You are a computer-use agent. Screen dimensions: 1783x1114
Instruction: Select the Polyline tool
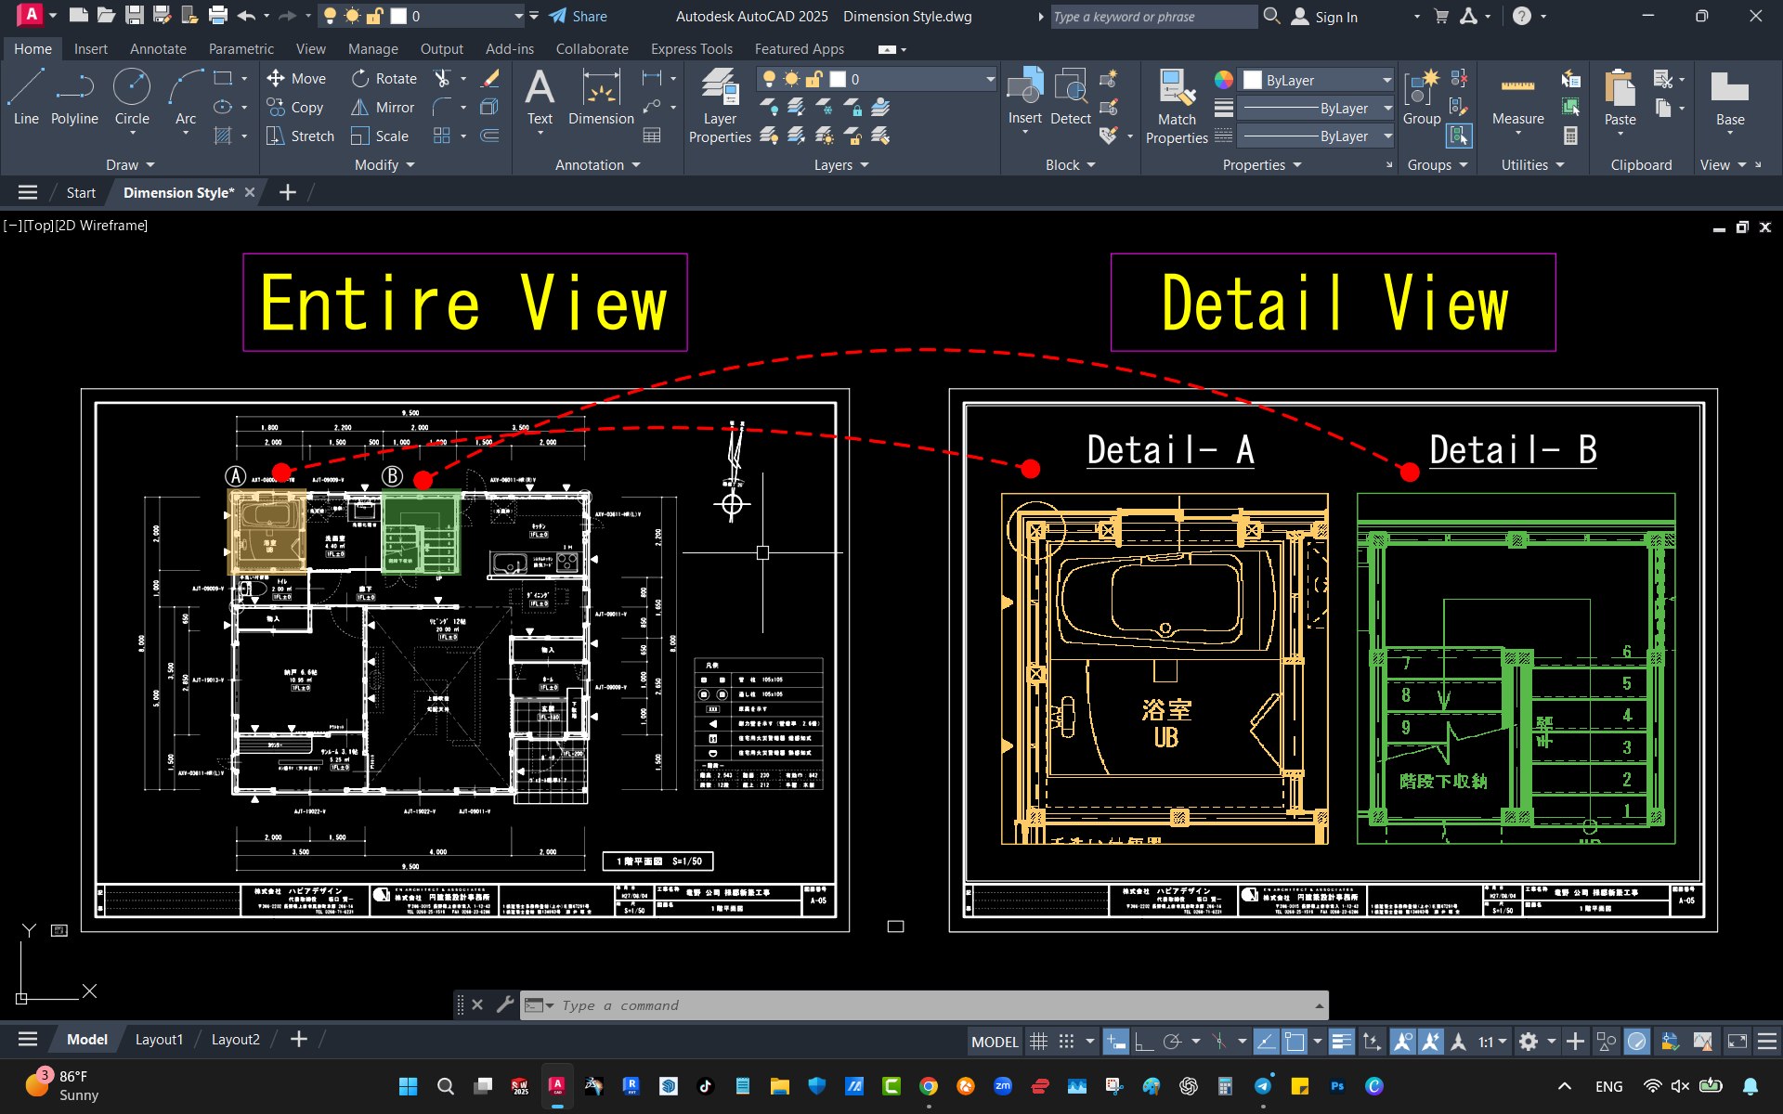[74, 97]
